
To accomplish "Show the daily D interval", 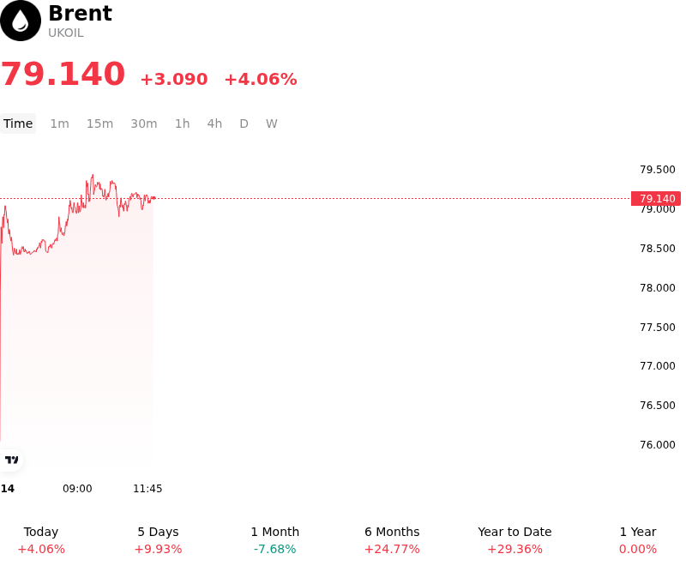I will coord(244,123).
